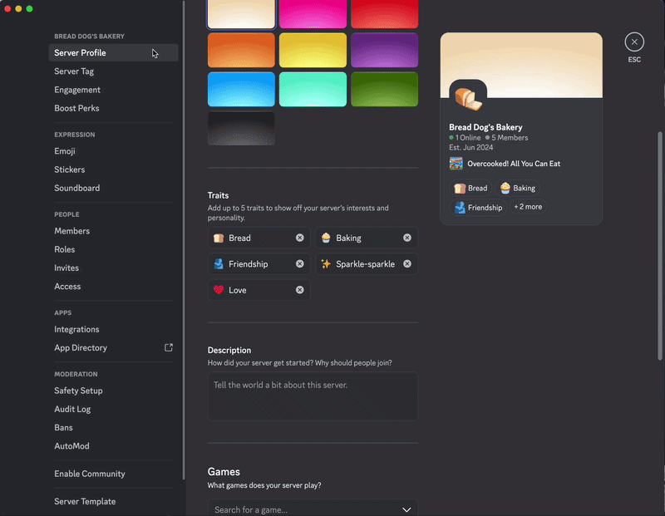Select the blue banner color
Image resolution: width=665 pixels, height=516 pixels.
coord(241,89)
